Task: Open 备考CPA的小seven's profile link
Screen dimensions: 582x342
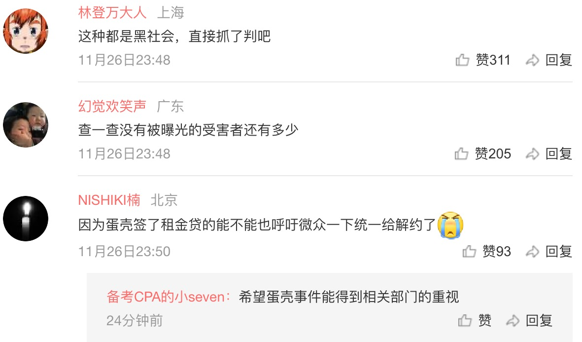Action: [x=166, y=297]
